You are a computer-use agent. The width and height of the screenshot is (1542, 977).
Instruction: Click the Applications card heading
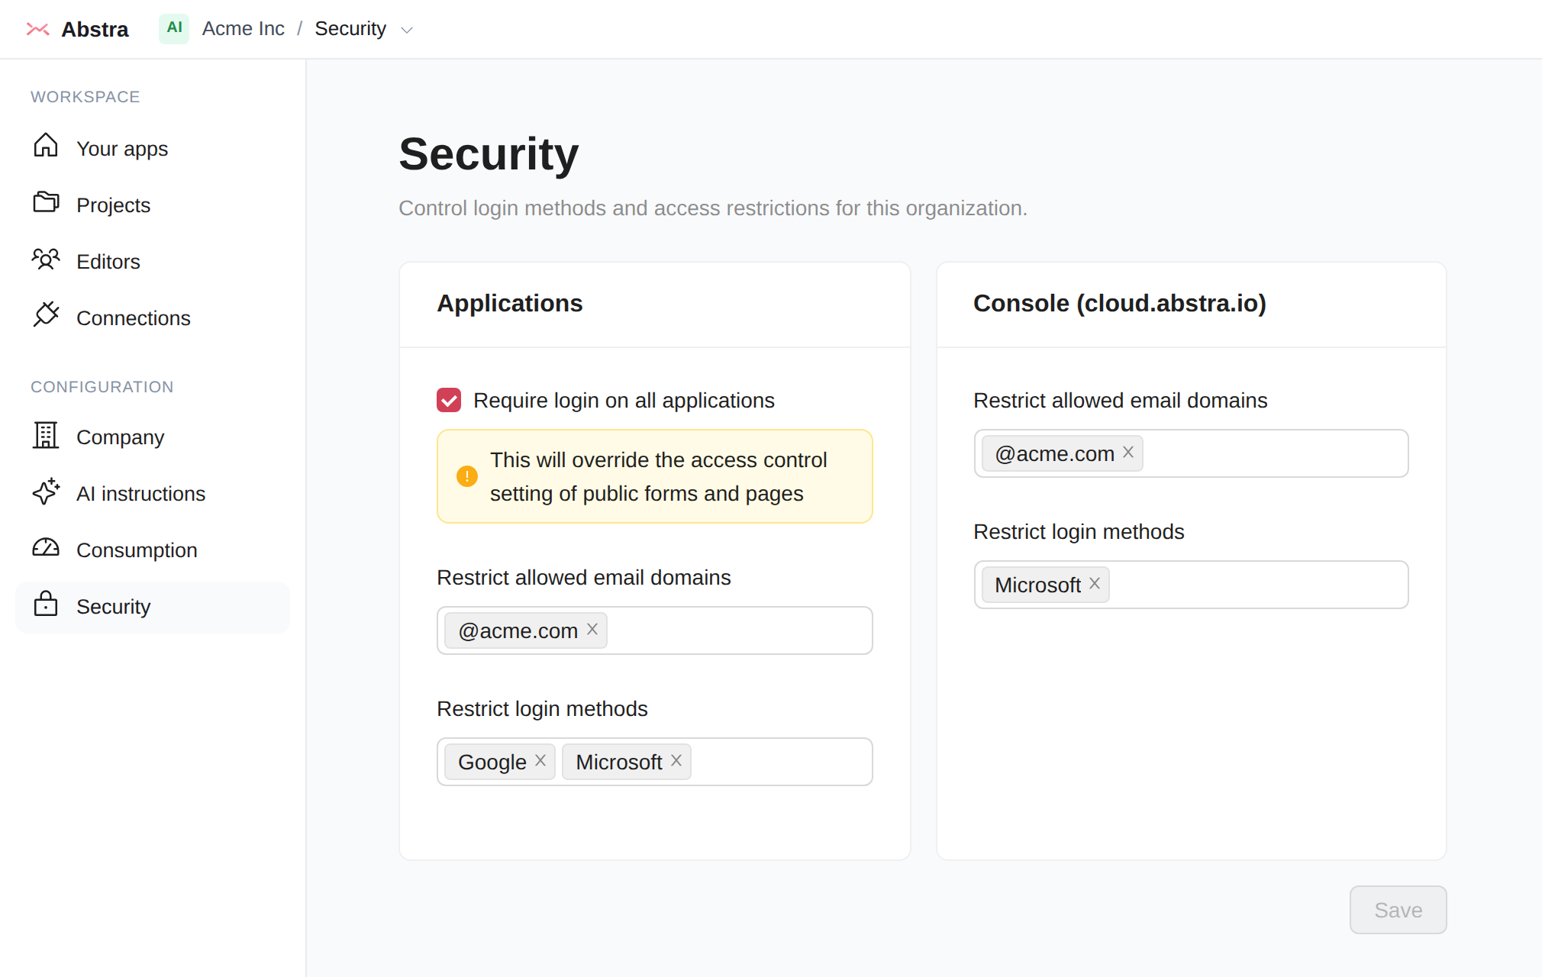(509, 303)
